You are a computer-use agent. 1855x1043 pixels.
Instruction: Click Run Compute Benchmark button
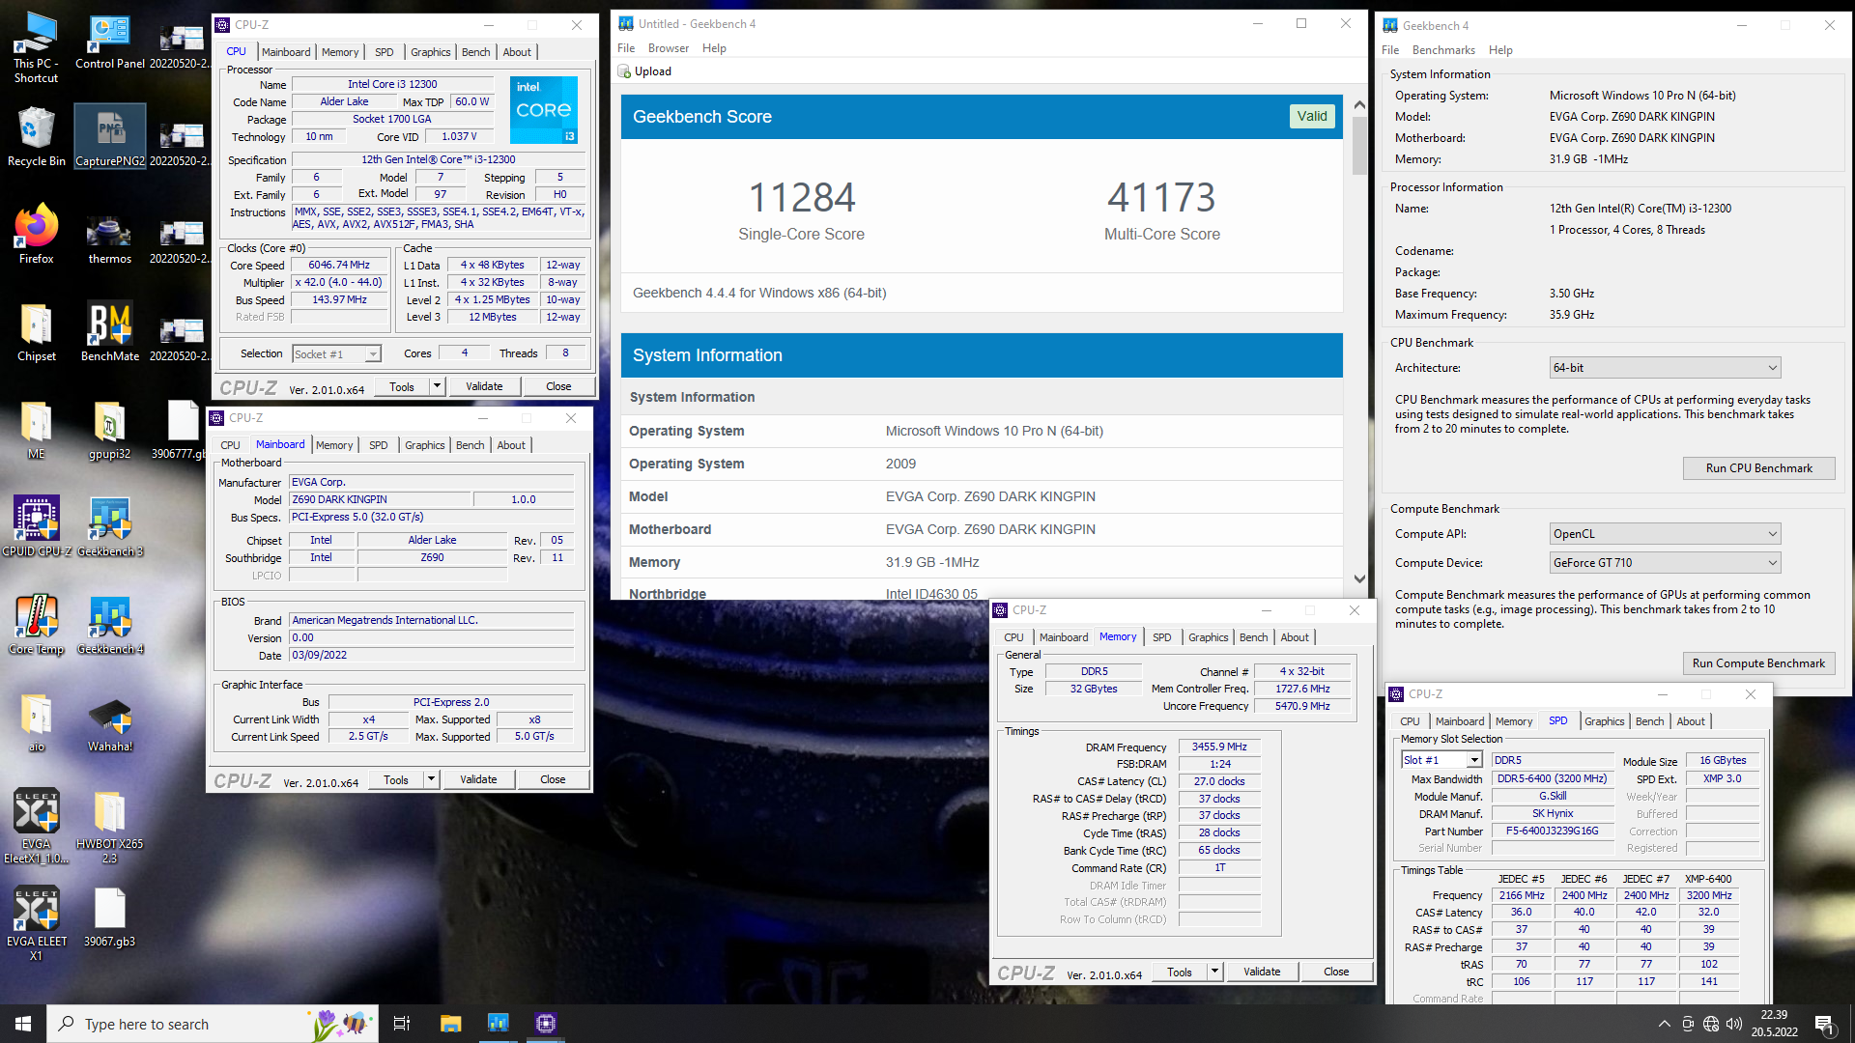point(1758,663)
